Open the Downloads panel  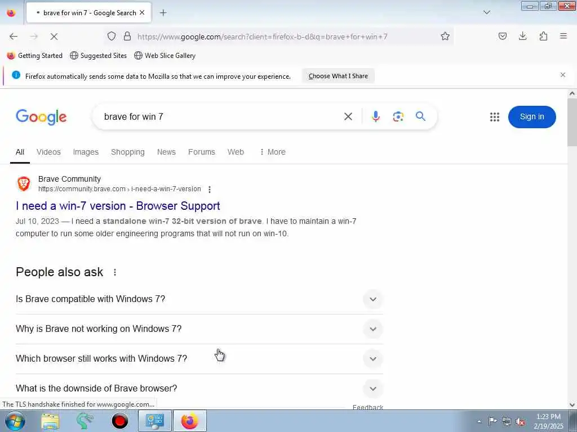(x=522, y=36)
